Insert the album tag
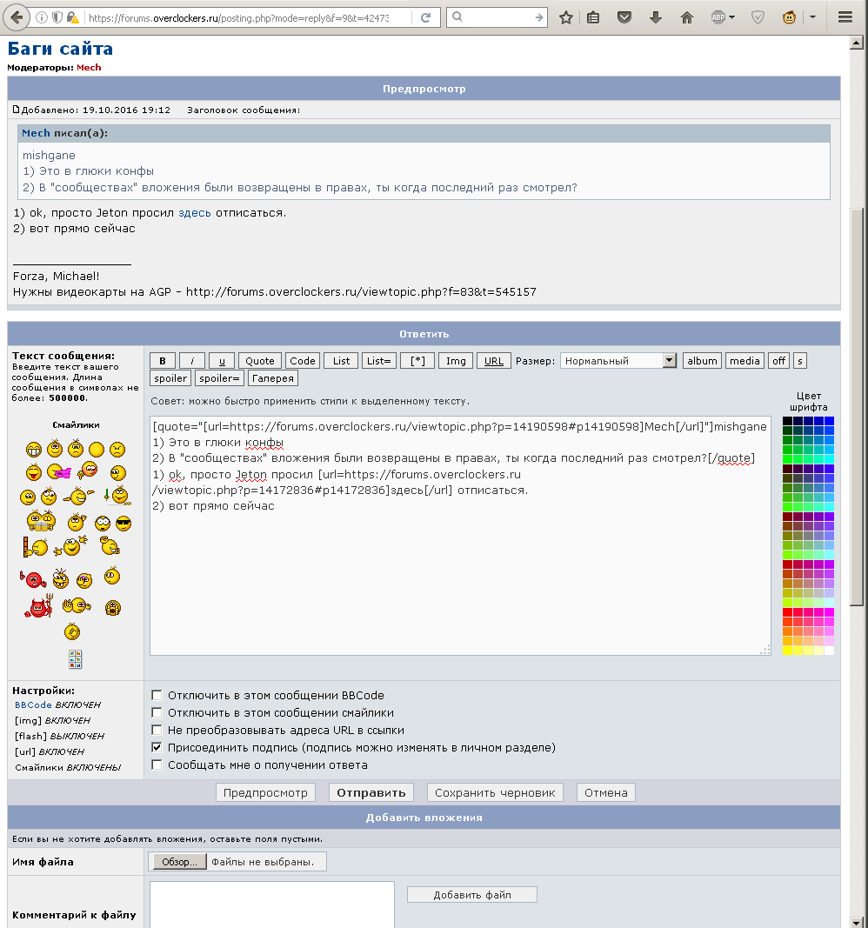868x928 pixels. pos(703,361)
